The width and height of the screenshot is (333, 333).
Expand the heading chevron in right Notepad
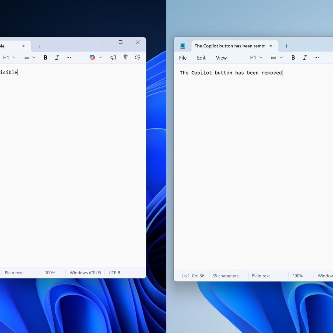[x=261, y=57]
